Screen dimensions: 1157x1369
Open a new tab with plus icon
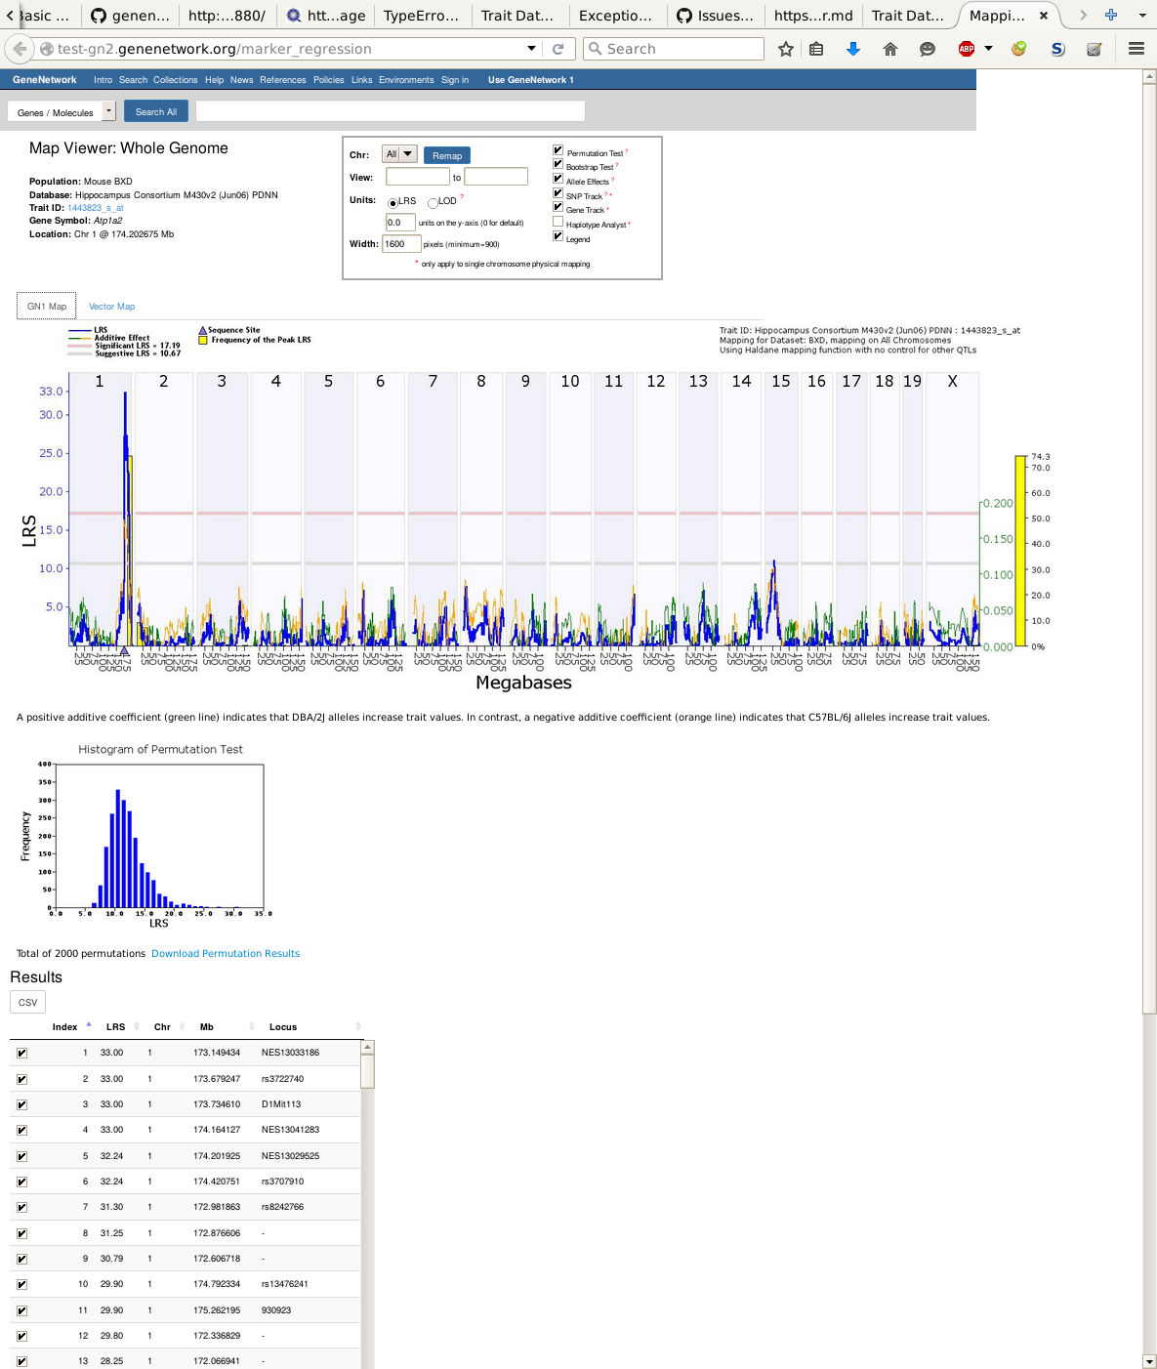tap(1110, 15)
